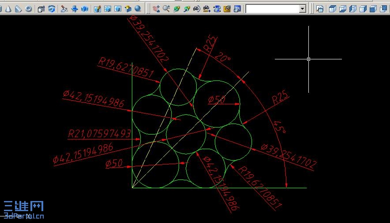Select the "R21,07597493" dimension text
Image resolution: width=390 pixels, height=223 pixels.
99,134
